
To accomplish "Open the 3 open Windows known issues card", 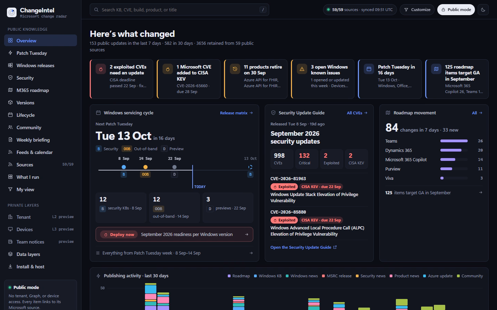I will [x=323, y=79].
